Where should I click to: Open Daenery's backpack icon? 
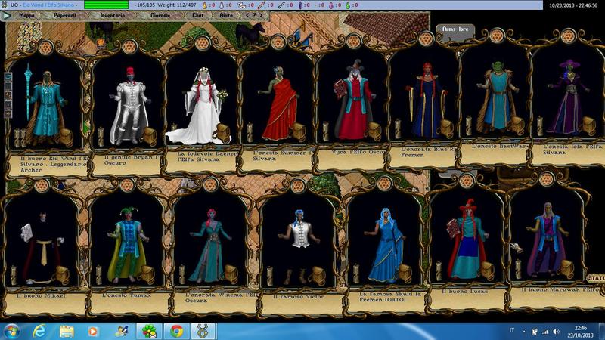223,132
